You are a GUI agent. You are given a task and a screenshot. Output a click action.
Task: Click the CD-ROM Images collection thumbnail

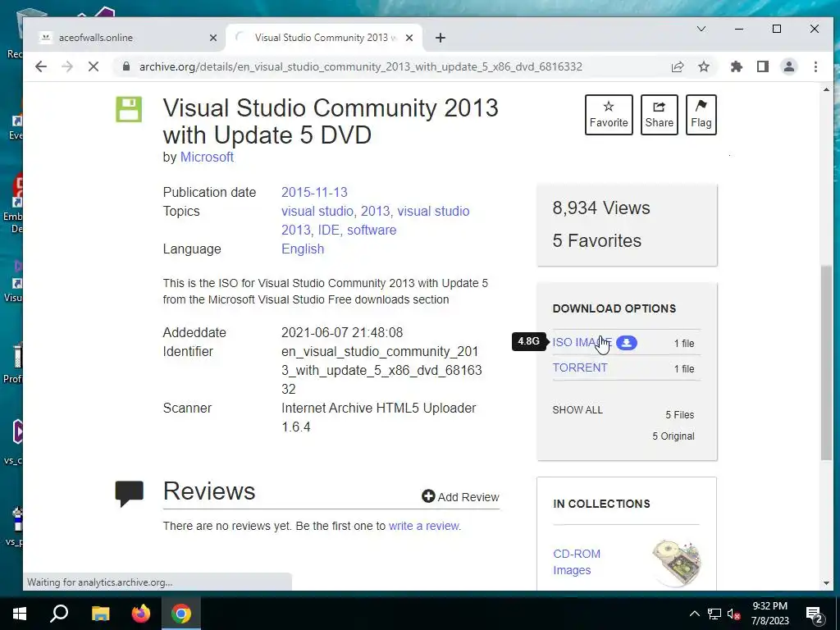click(x=677, y=562)
